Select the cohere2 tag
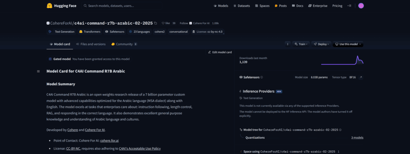 (x=159, y=32)
